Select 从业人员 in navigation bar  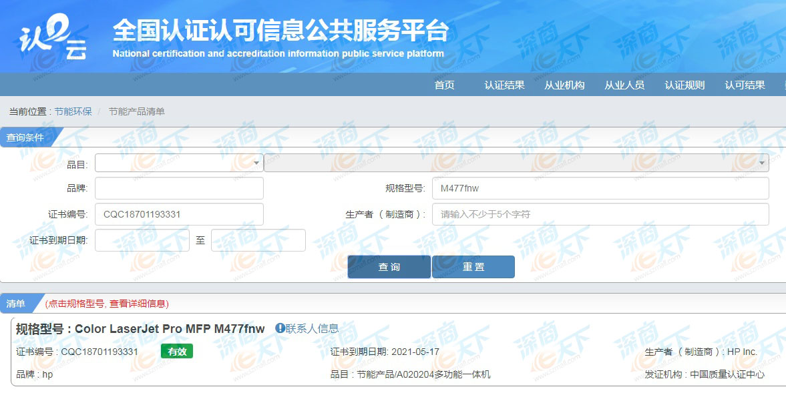(x=624, y=85)
